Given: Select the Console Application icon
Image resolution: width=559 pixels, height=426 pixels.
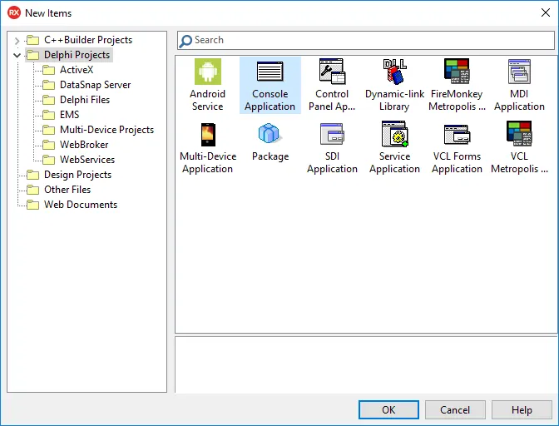Looking at the screenshot, I should click(x=270, y=72).
